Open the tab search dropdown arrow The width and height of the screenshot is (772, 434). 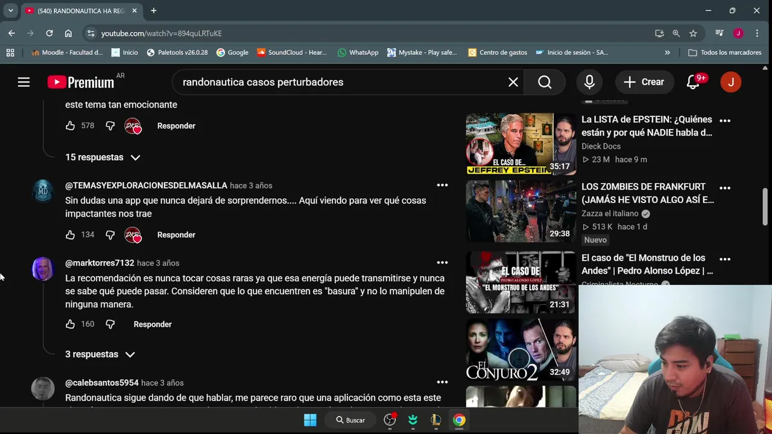(10, 10)
